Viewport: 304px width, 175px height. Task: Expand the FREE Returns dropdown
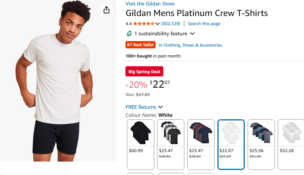click(160, 107)
